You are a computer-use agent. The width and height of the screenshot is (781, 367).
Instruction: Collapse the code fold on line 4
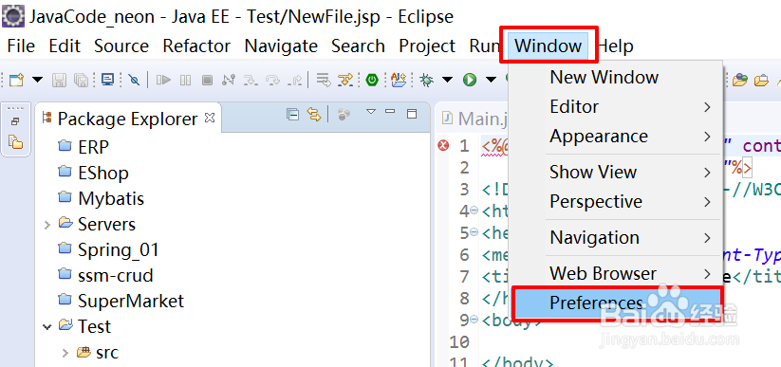click(474, 211)
